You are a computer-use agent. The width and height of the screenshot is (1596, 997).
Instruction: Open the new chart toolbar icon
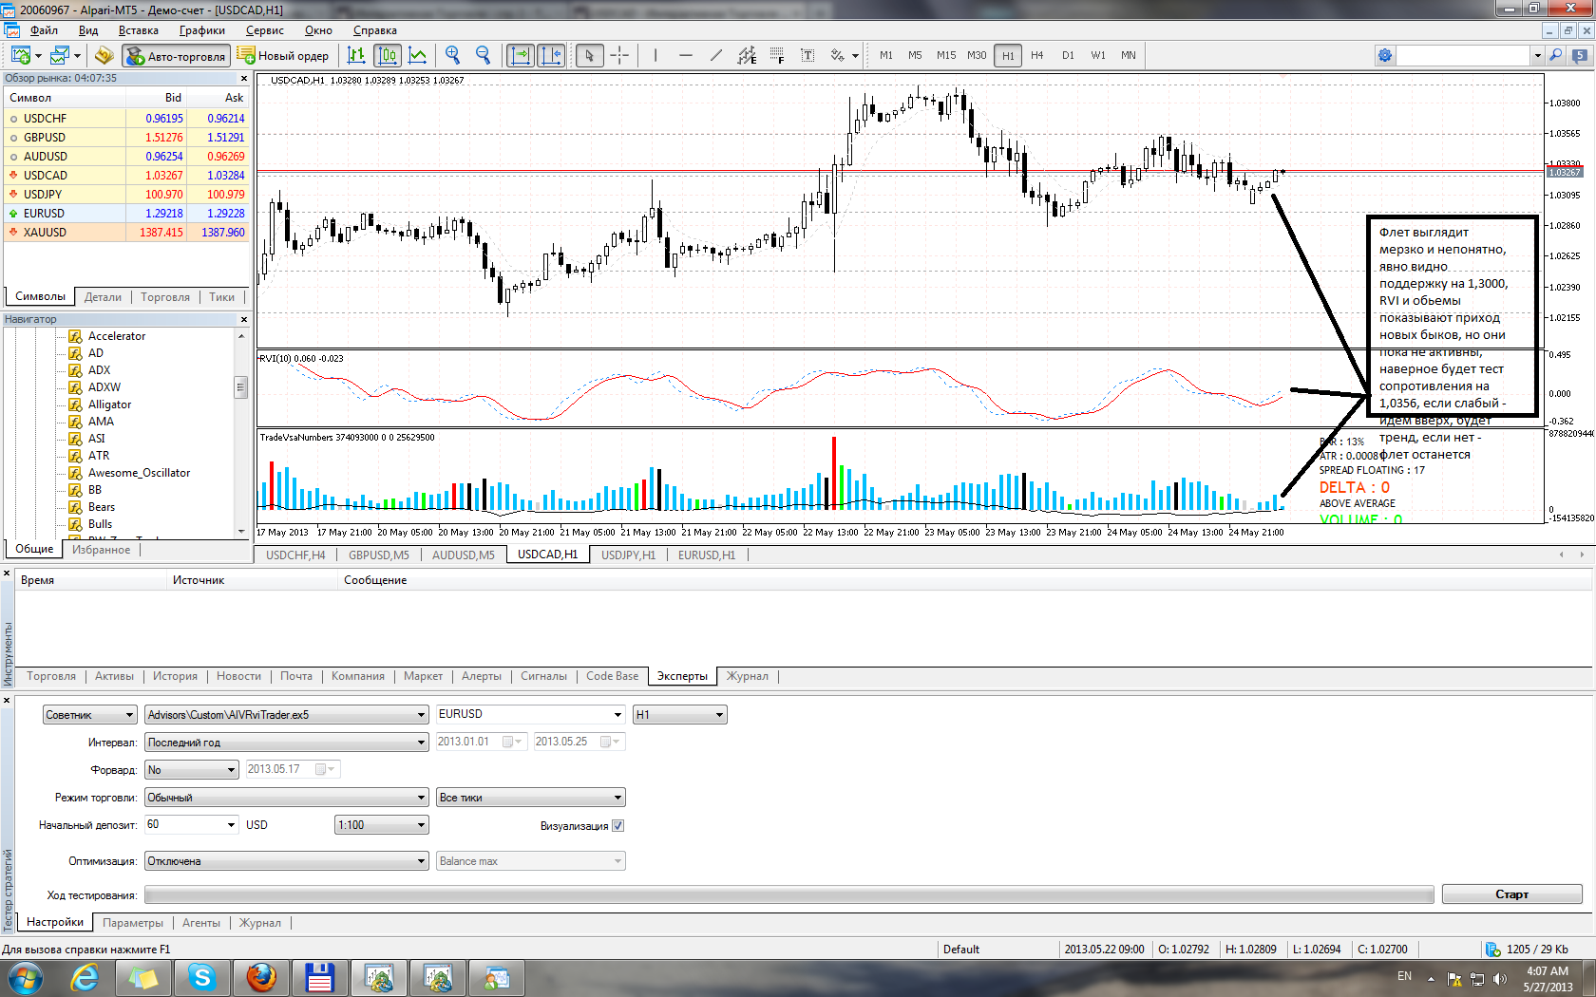pyautogui.click(x=20, y=55)
